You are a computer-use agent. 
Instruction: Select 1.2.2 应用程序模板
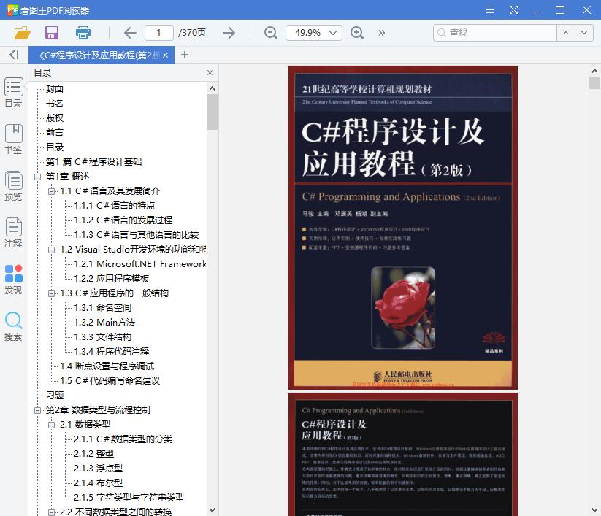point(112,279)
